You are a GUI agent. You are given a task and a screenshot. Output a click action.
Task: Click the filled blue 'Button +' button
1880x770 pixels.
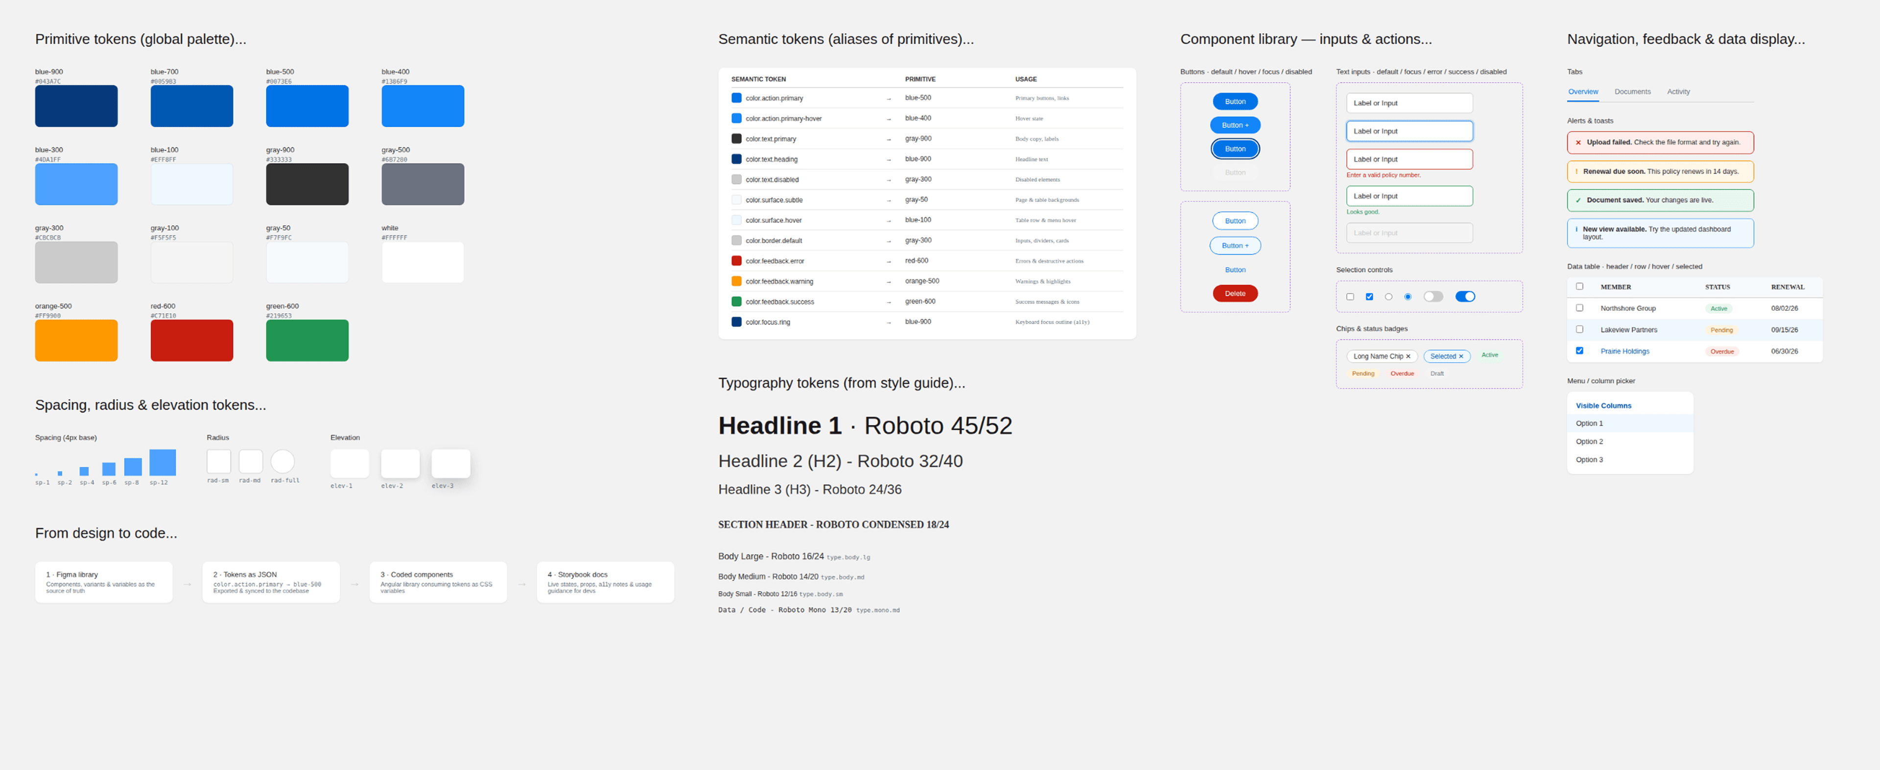tap(1235, 125)
